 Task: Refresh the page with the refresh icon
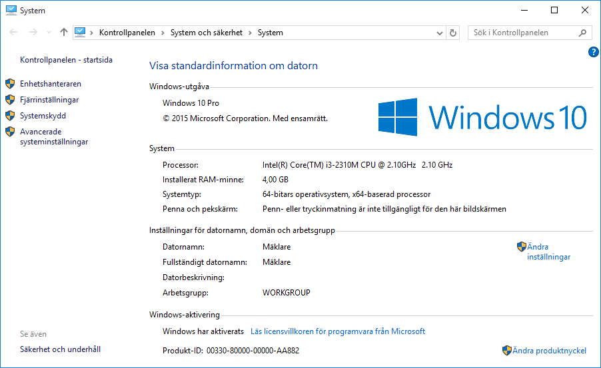click(452, 33)
